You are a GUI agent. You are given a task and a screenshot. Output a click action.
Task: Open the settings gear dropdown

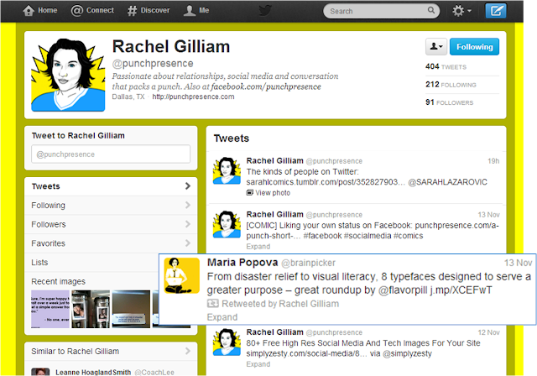pyautogui.click(x=461, y=11)
